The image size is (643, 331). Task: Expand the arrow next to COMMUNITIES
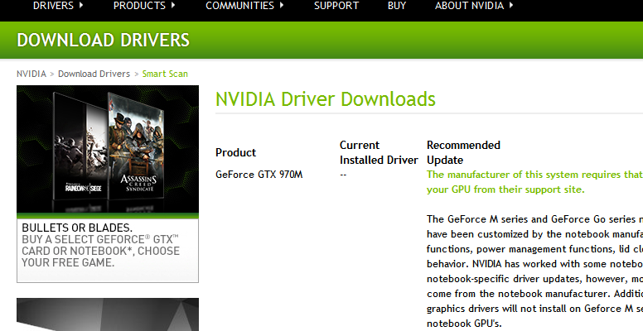[282, 5]
